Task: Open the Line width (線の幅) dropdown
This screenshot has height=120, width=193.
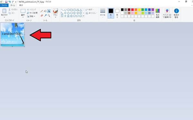Action: [x=103, y=13]
